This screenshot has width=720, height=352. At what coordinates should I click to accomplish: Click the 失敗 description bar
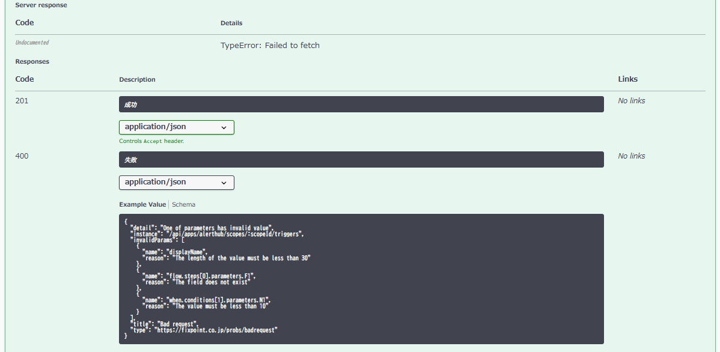coord(361,160)
